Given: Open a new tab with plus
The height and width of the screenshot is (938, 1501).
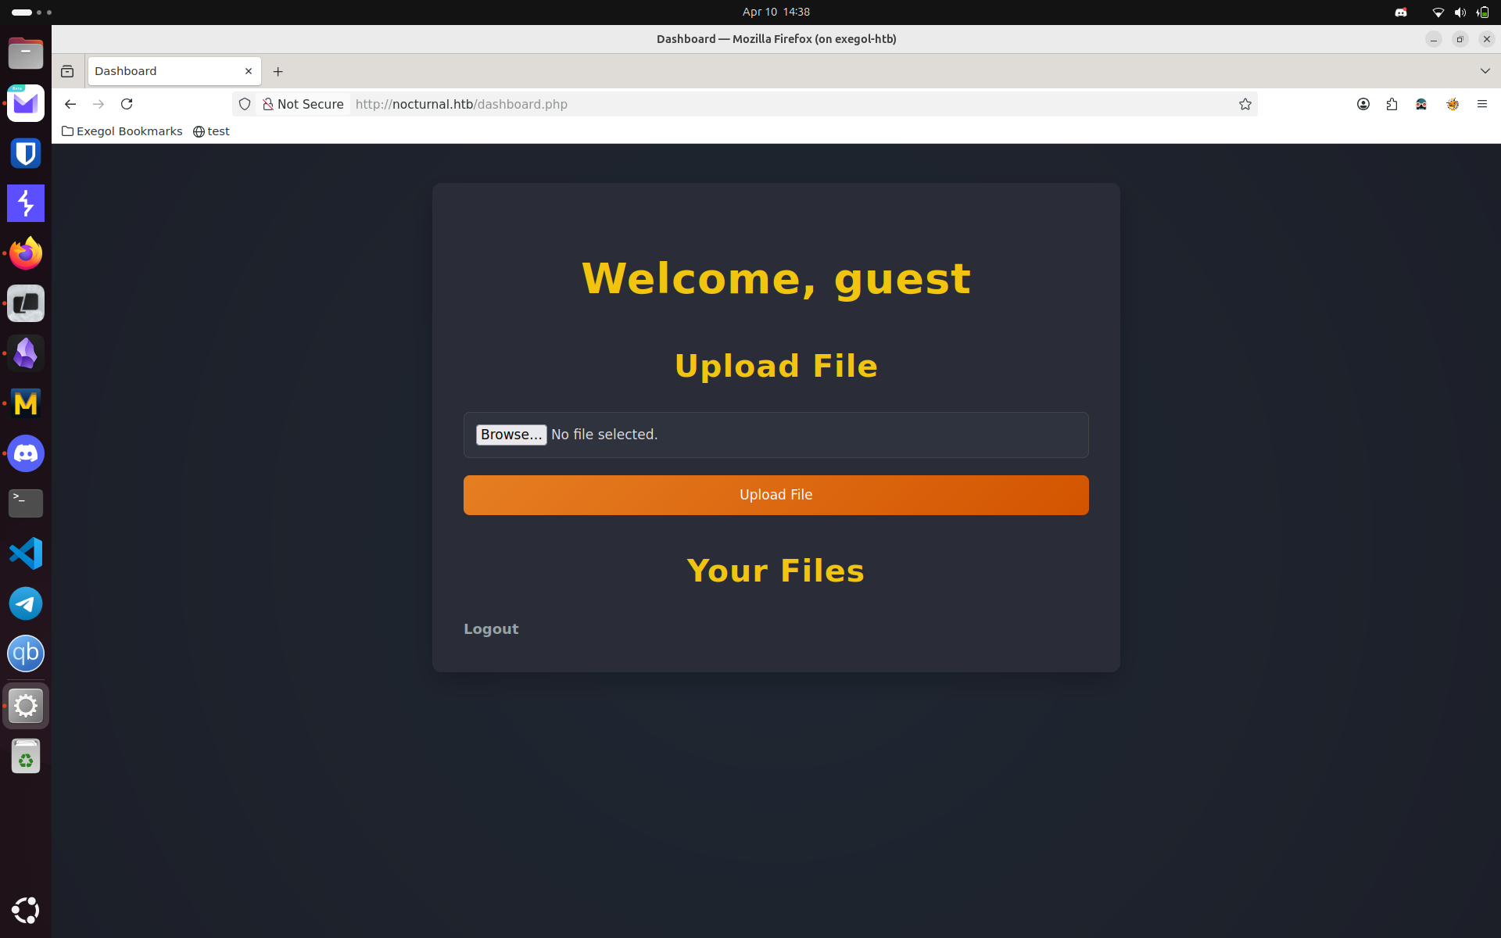Looking at the screenshot, I should click(278, 71).
